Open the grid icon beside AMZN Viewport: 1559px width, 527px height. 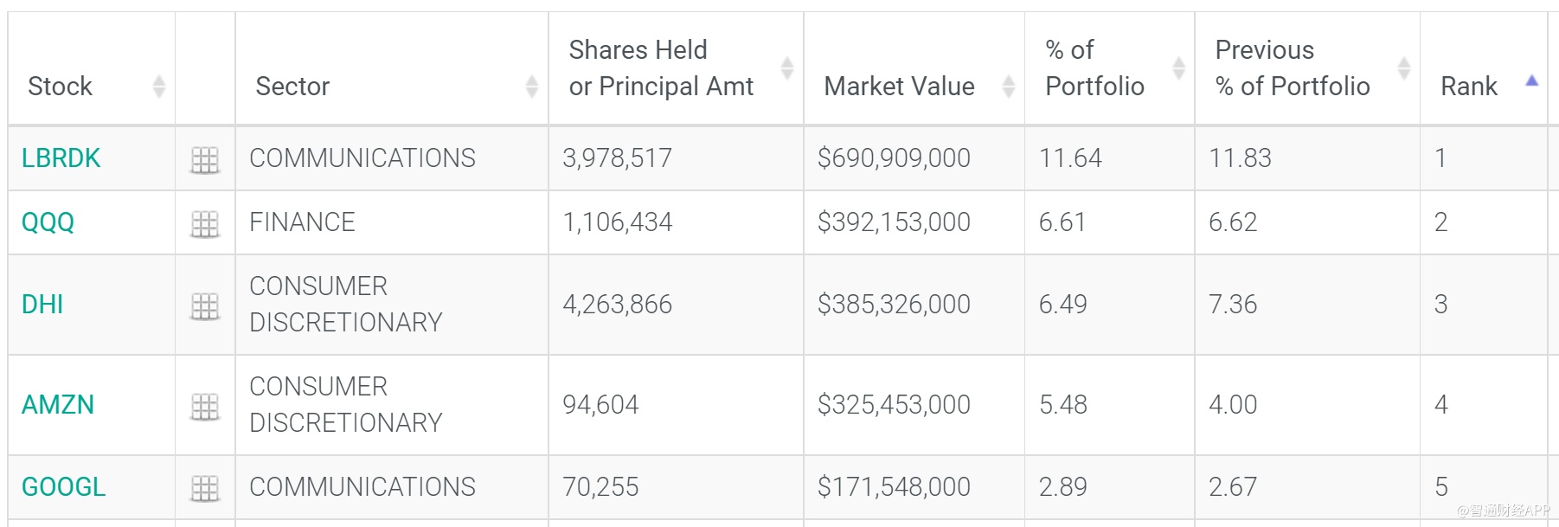[205, 407]
